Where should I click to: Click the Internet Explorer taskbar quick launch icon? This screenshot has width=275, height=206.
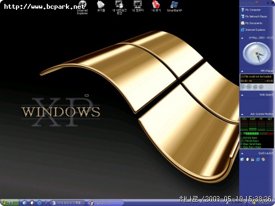(x=24, y=203)
